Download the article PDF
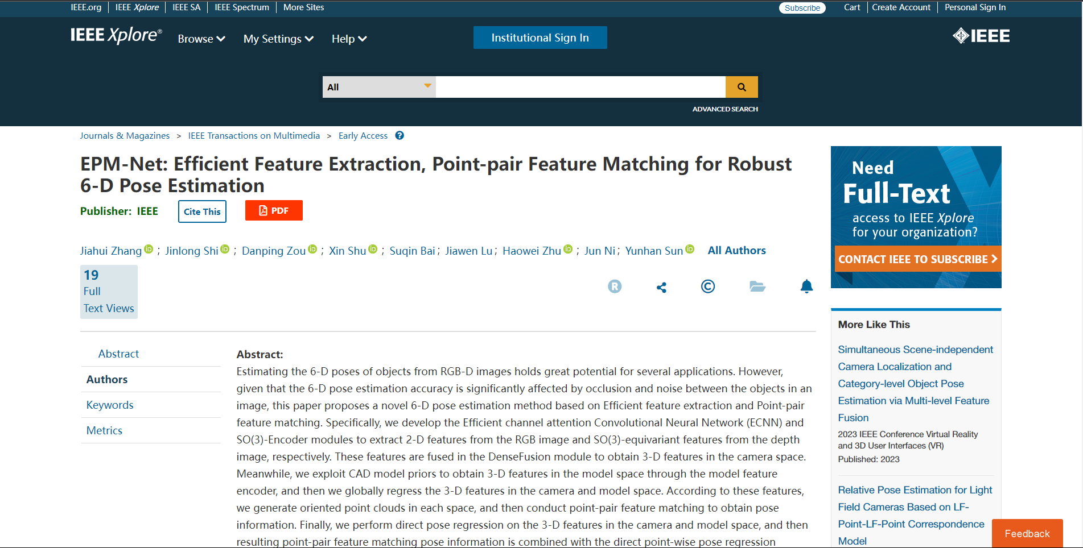Screen dimensions: 1083x548 274,210
